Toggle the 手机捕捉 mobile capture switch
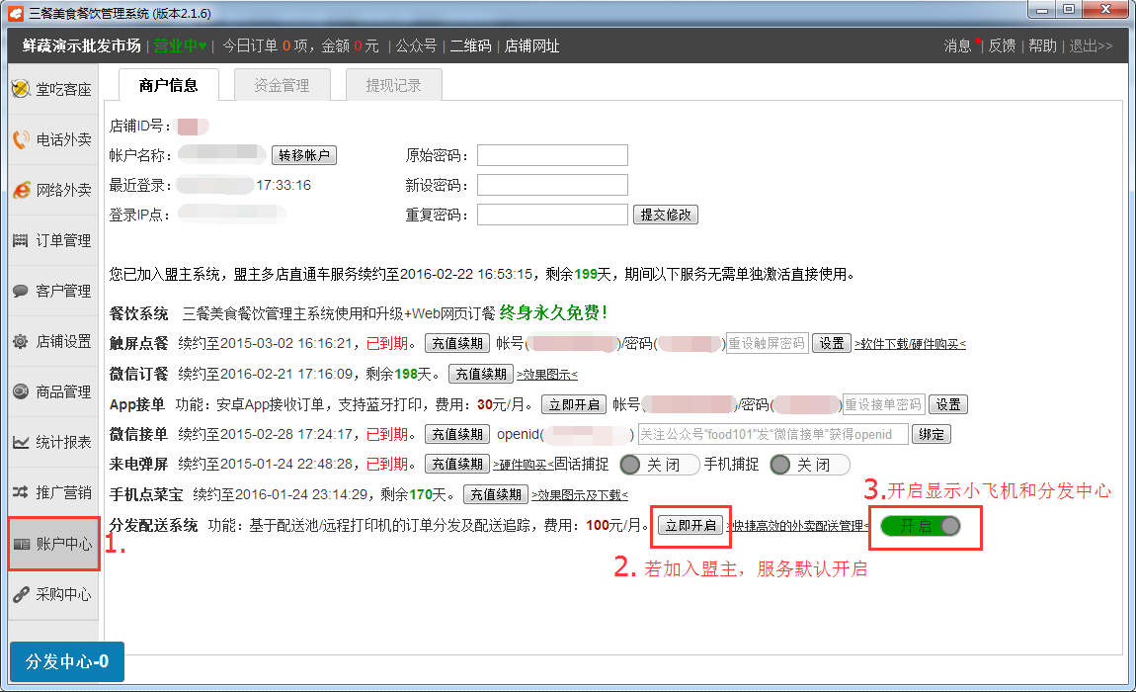Viewport: 1136px width, 692px height. [x=809, y=465]
